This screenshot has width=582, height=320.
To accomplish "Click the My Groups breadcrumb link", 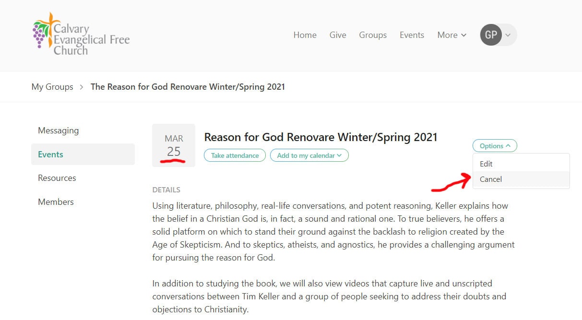I will coord(52,87).
